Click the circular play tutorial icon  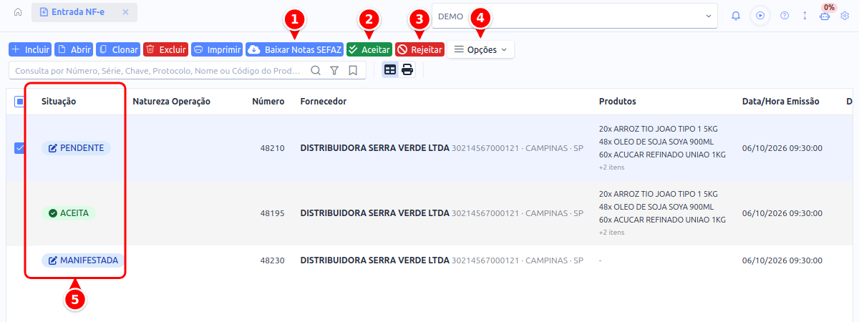760,16
